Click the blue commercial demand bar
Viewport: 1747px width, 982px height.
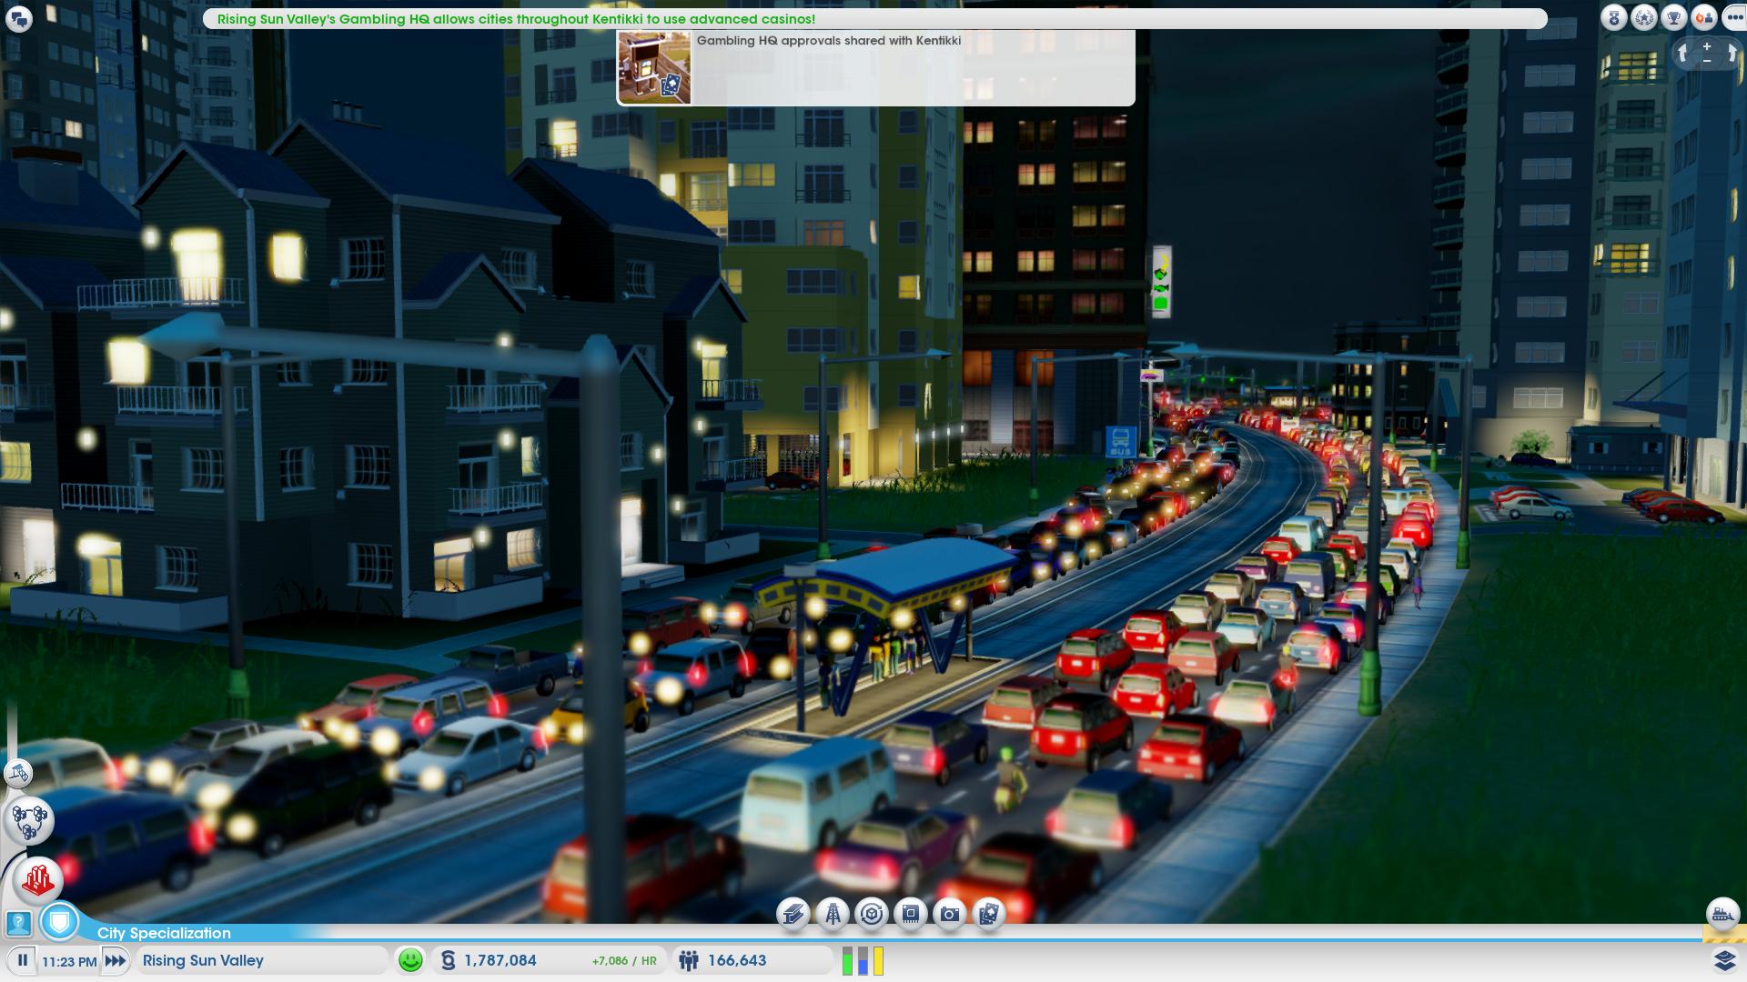863,961
